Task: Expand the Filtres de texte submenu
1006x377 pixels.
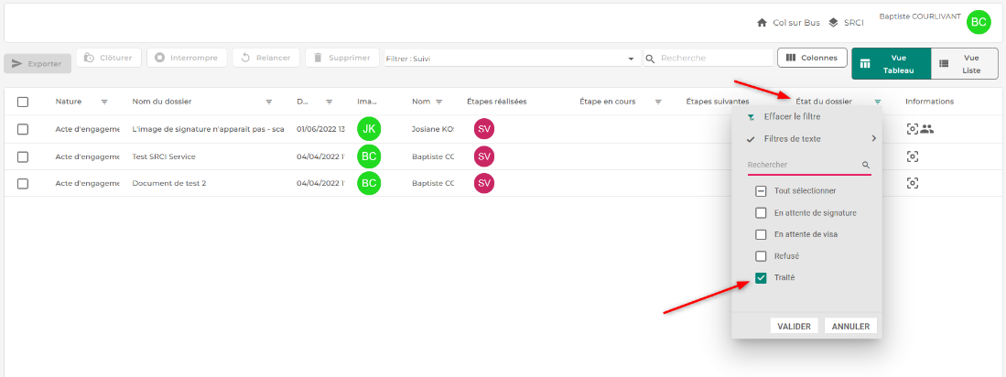Action: tap(810, 139)
